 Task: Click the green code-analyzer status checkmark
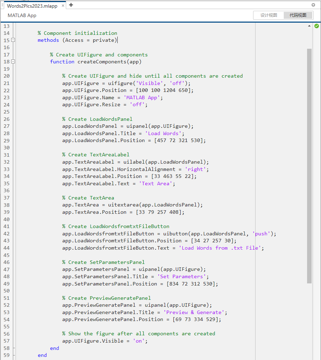tap(316, 26)
